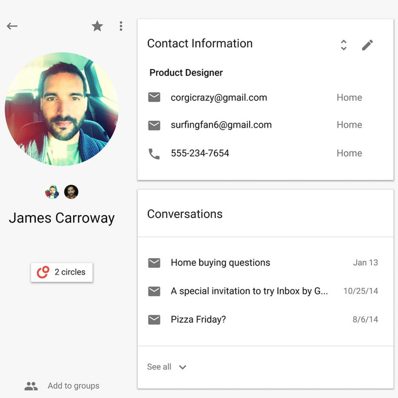Click Add to groups
The height and width of the screenshot is (398, 398).
73,386
